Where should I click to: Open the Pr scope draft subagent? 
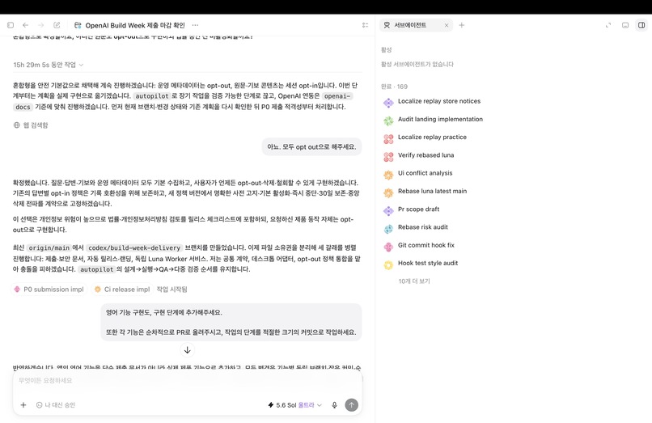(418, 209)
